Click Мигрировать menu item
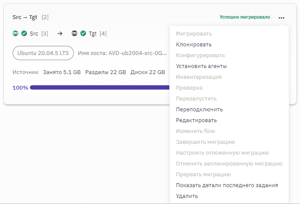The width and height of the screenshot is (300, 204). click(194, 34)
